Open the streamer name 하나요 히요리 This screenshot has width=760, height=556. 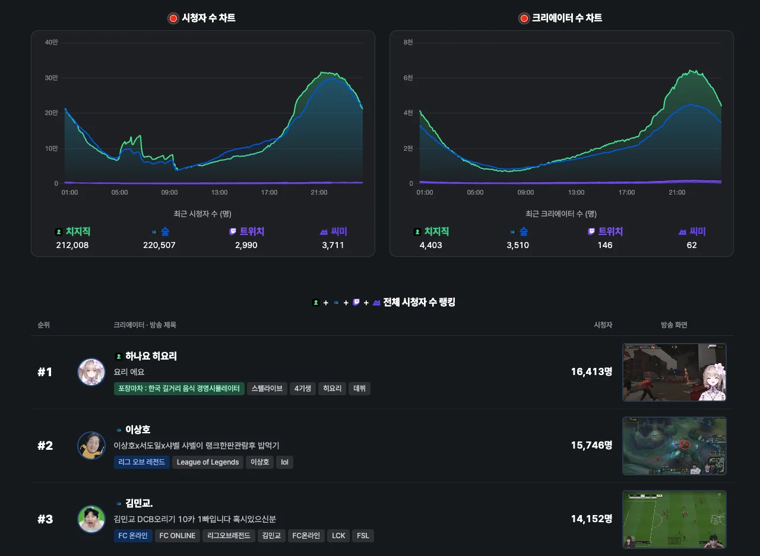(151, 356)
